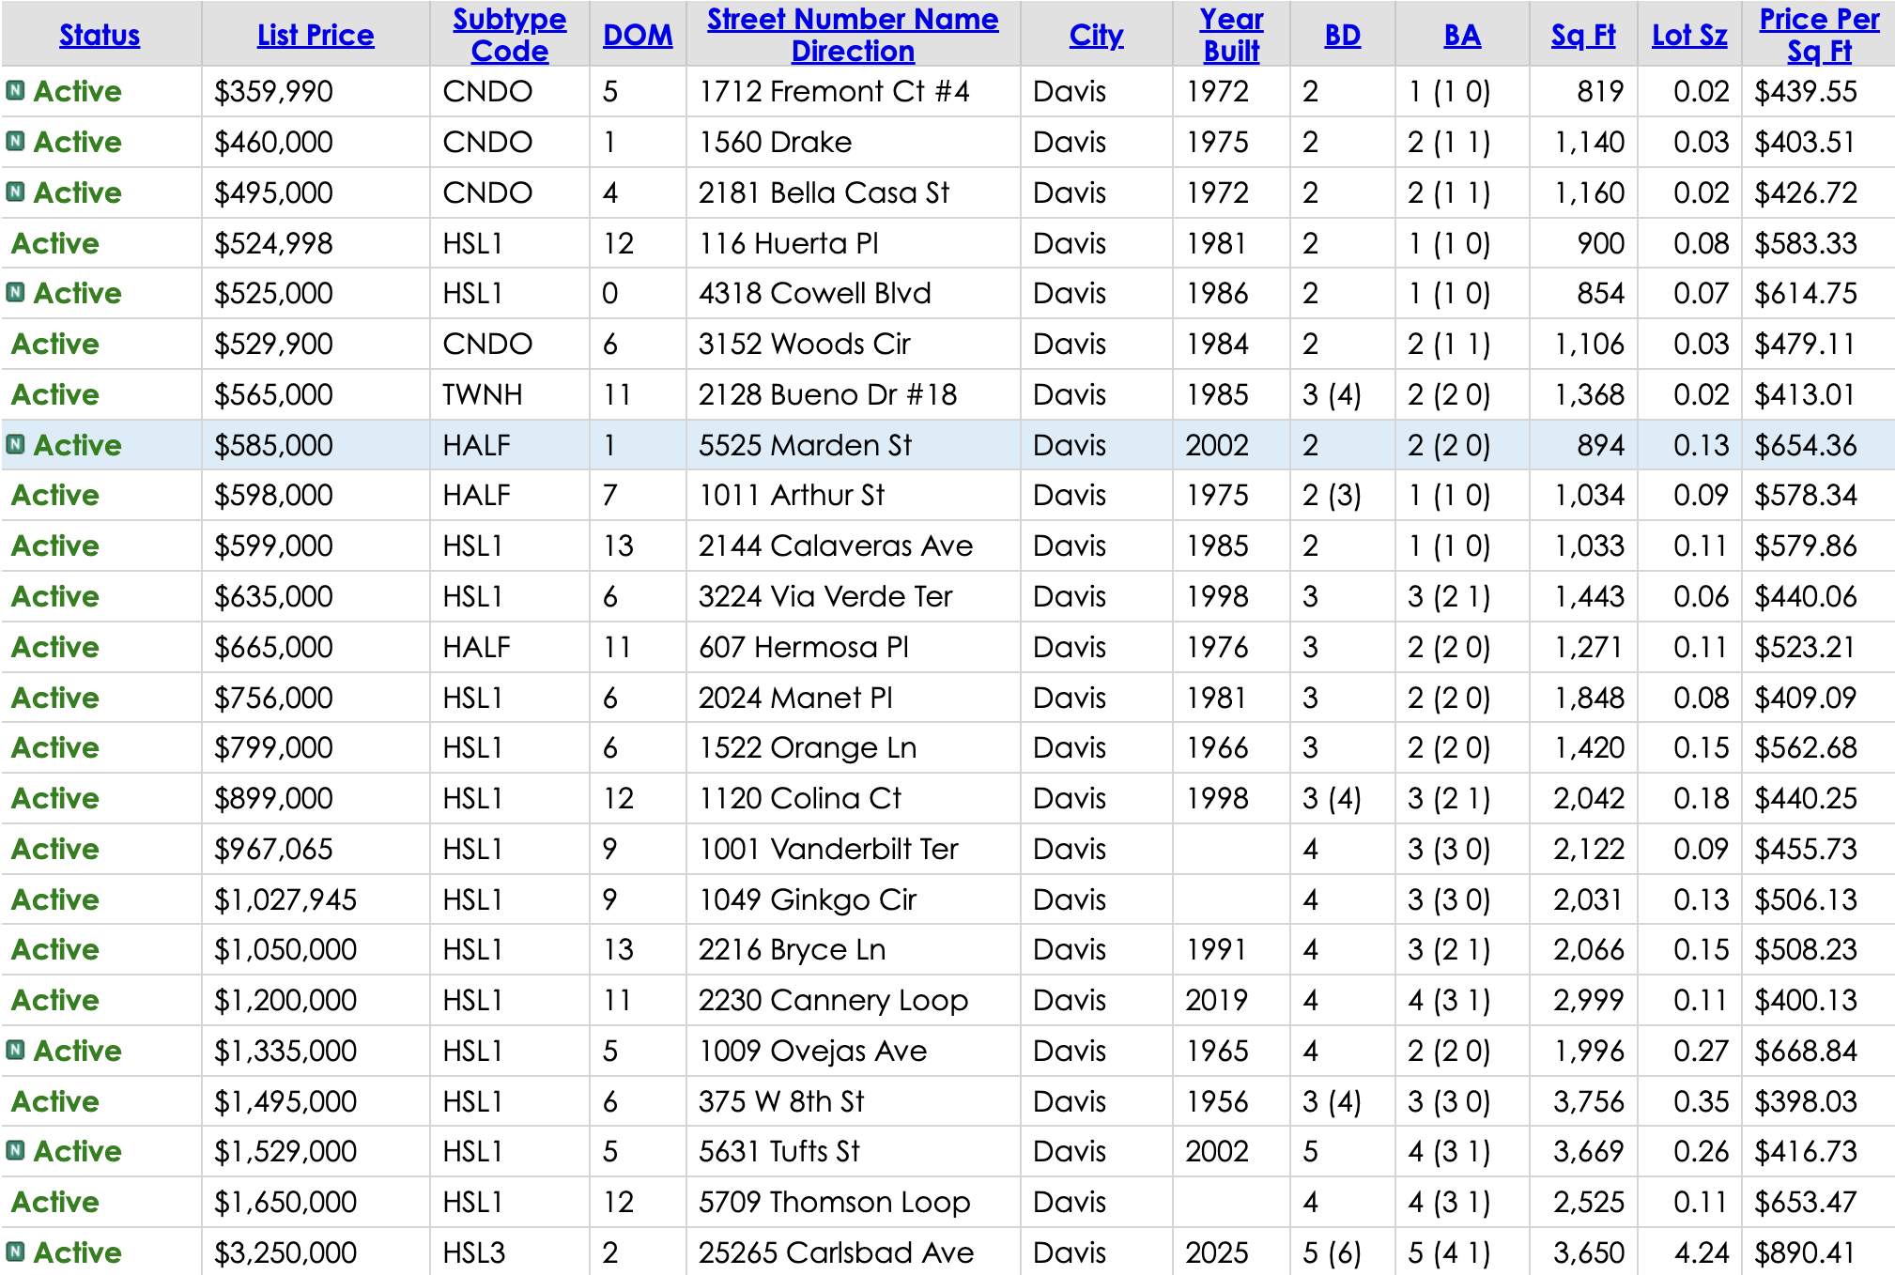This screenshot has width=1895, height=1275.
Task: Sort listings by List Price header
Action: tap(316, 35)
